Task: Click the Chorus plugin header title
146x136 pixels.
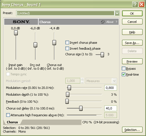Action: 45,22
